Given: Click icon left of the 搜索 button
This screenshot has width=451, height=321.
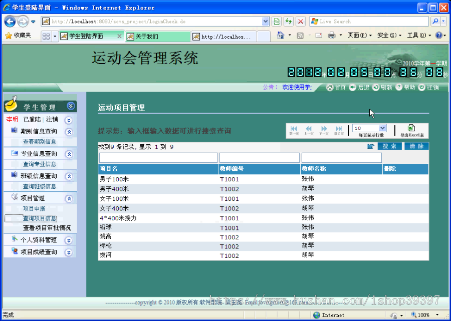Looking at the screenshot, I should pyautogui.click(x=371, y=146).
